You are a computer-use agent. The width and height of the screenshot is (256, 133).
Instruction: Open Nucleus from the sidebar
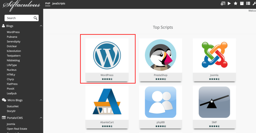pyautogui.click(x=11, y=70)
